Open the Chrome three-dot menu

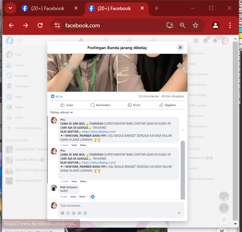pyautogui.click(x=230, y=25)
